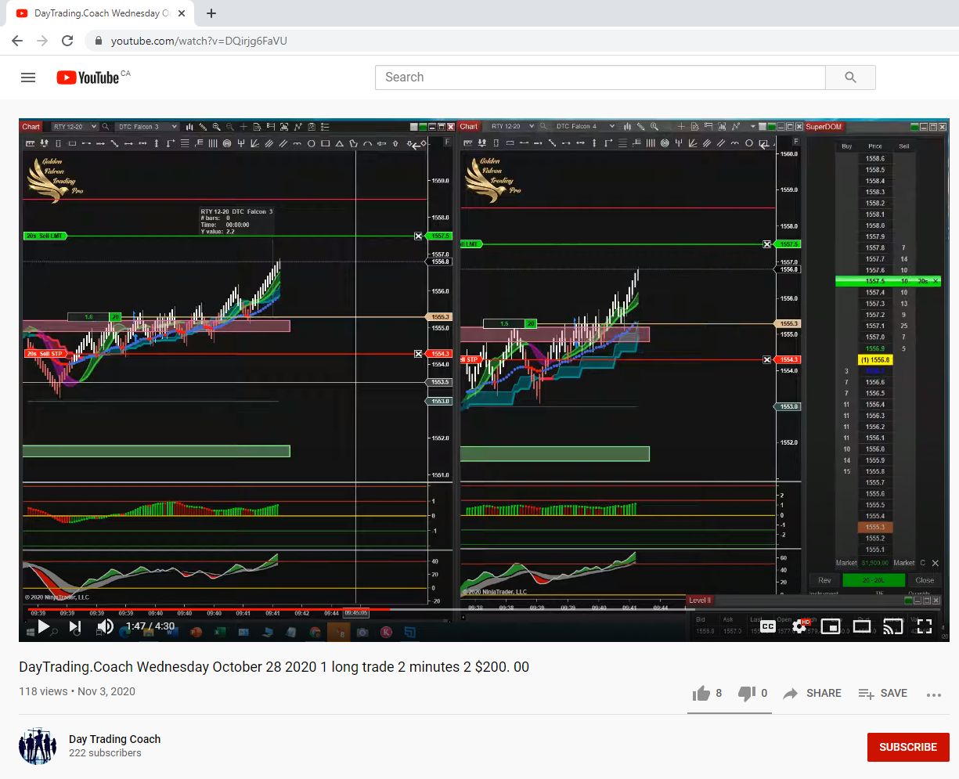The image size is (959, 779).
Task: Select Andrews pitchfork tool in left chart
Action: (241, 143)
